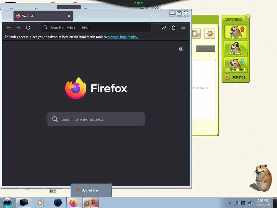Image resolution: width=277 pixels, height=208 pixels.
Task: Click the gear icon in green window
Action: [x=210, y=33]
